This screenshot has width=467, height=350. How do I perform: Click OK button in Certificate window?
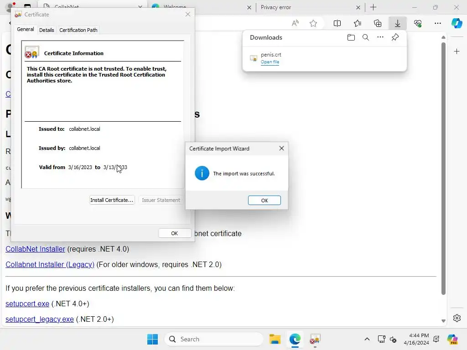point(175,233)
